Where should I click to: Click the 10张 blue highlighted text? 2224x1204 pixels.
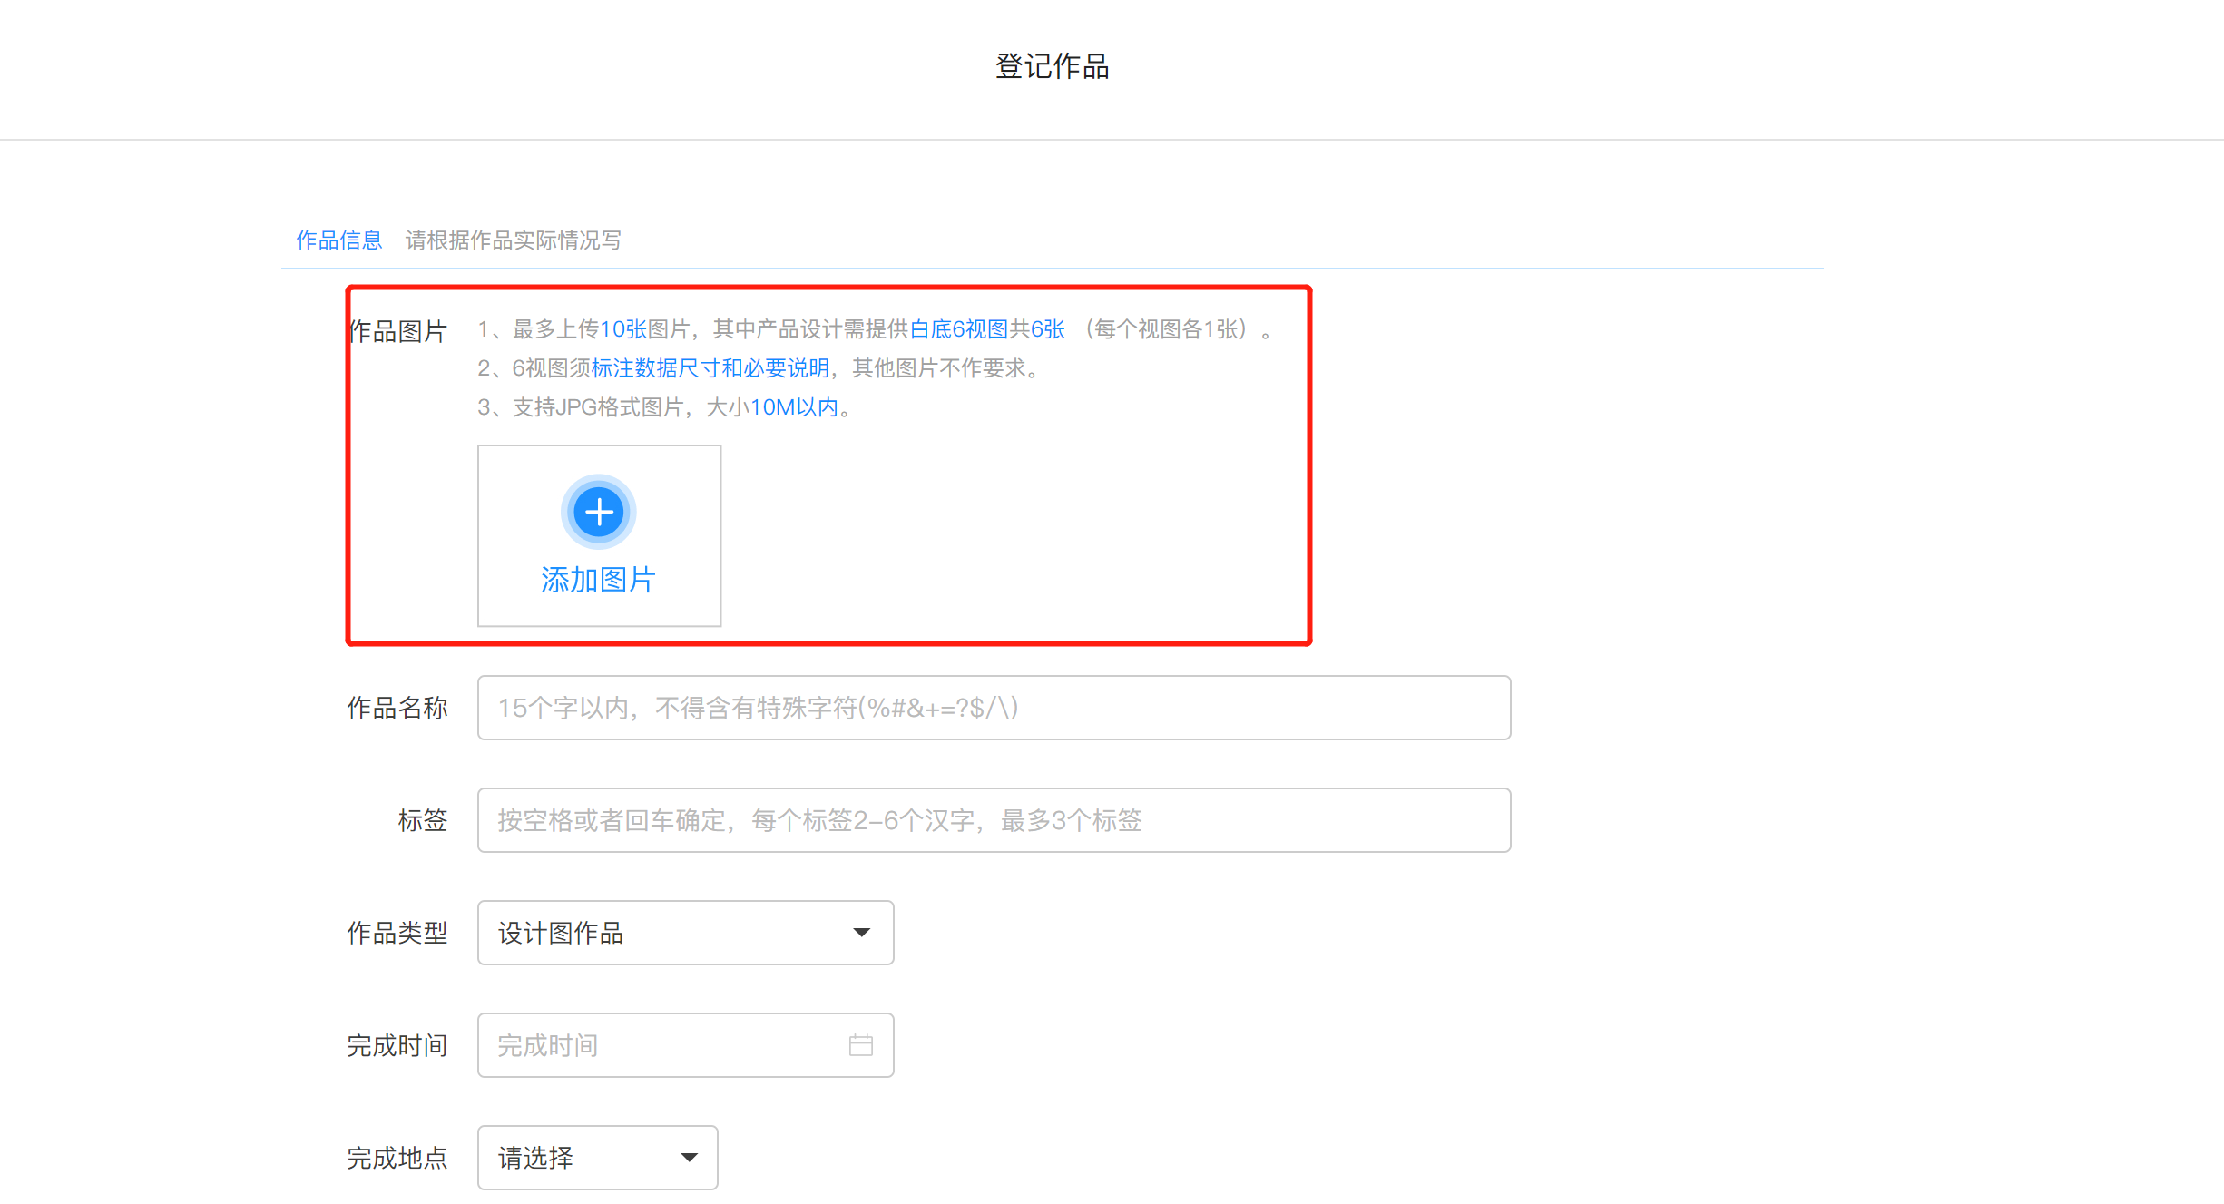point(622,329)
